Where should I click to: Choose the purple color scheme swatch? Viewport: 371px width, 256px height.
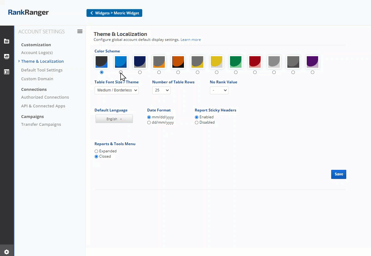[x=312, y=62]
